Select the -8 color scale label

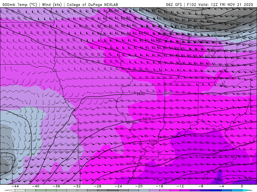point(201,186)
